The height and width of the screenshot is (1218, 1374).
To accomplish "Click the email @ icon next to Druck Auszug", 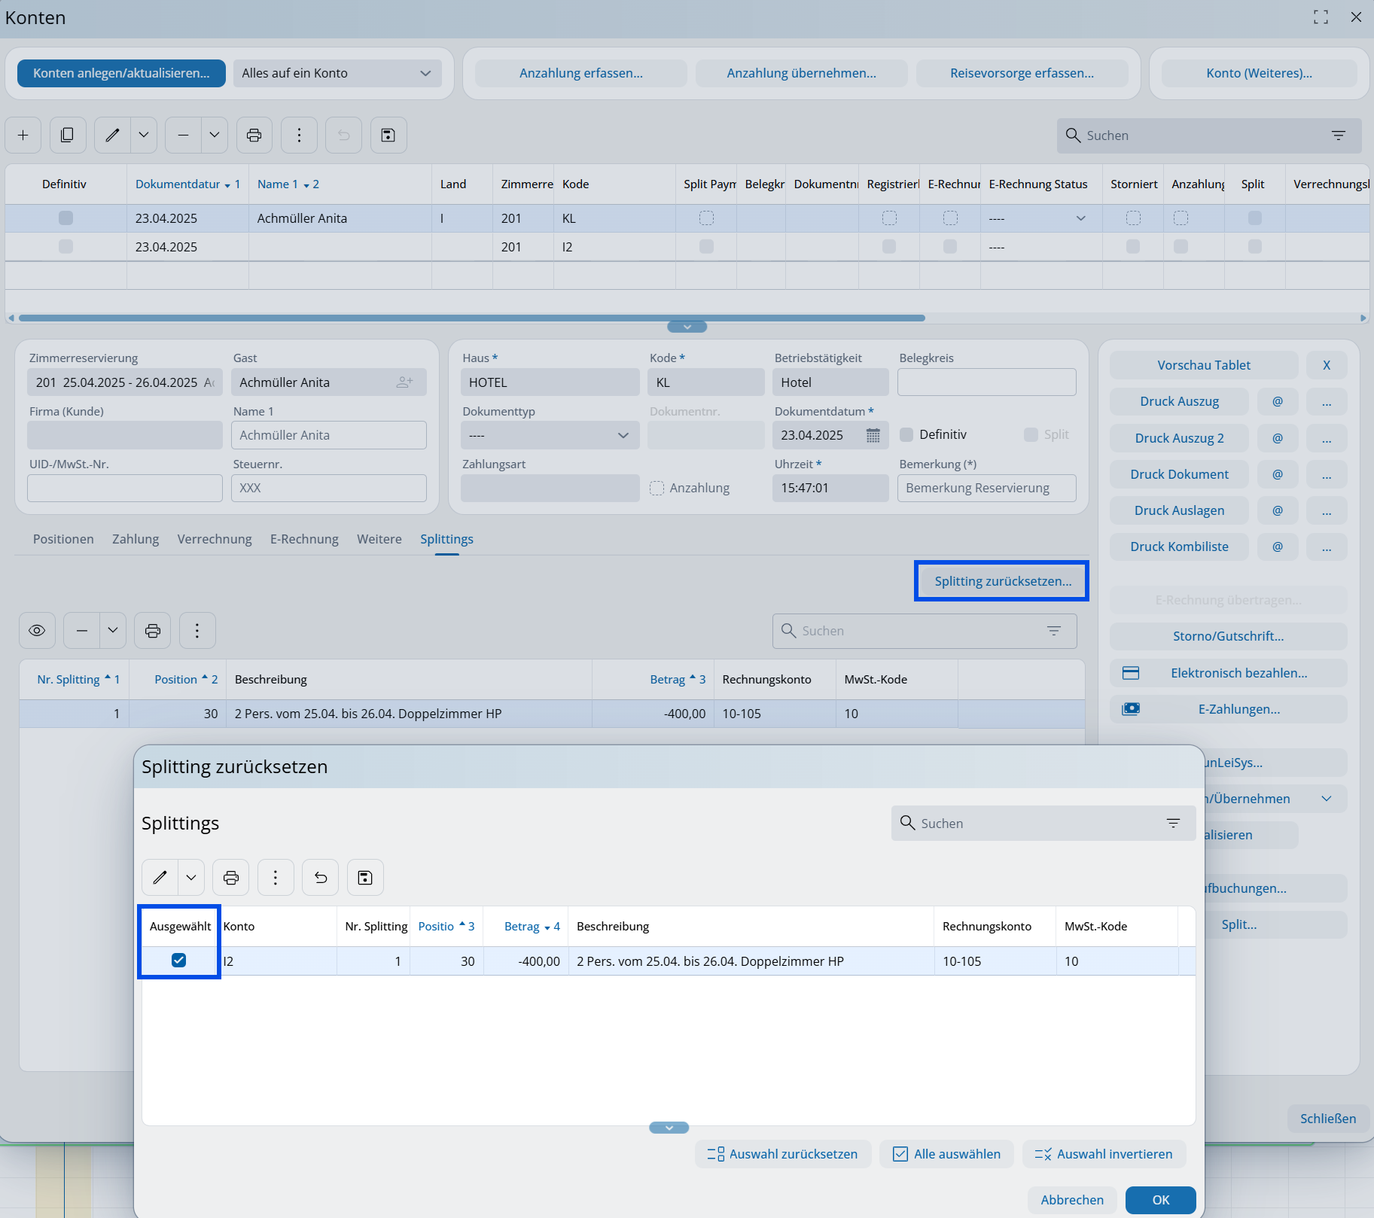I will coord(1278,402).
